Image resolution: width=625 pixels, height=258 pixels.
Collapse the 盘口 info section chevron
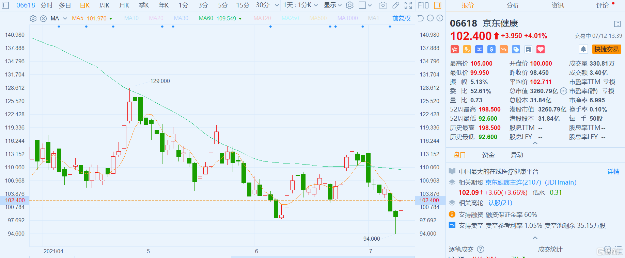pyautogui.click(x=535, y=238)
